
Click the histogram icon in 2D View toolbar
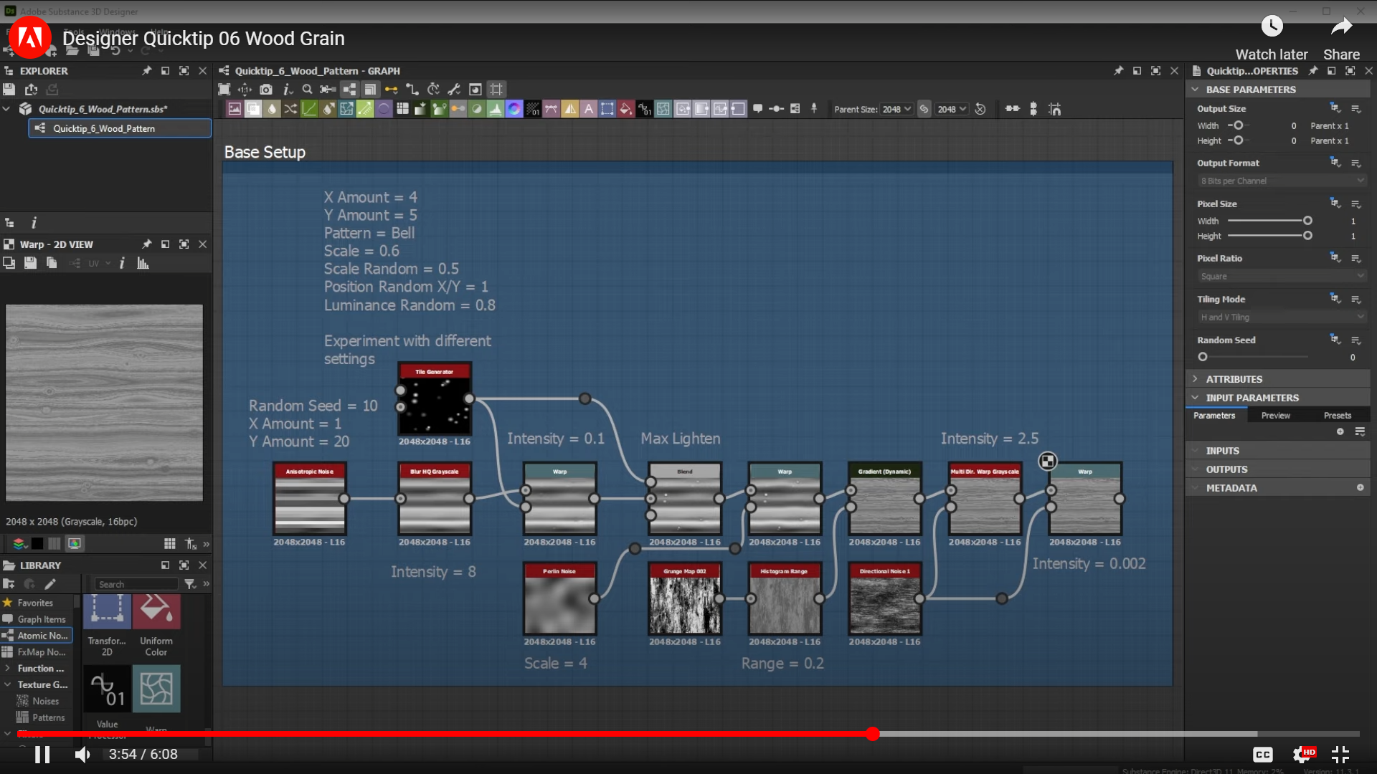coord(143,263)
